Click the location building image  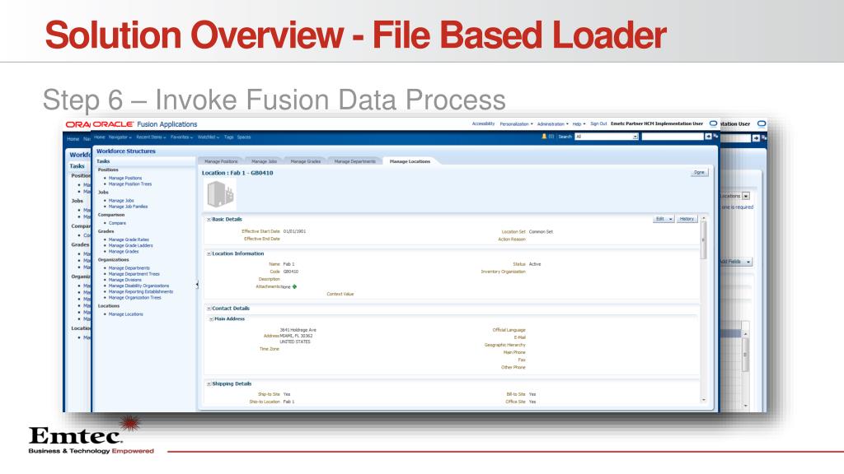pyautogui.click(x=220, y=194)
